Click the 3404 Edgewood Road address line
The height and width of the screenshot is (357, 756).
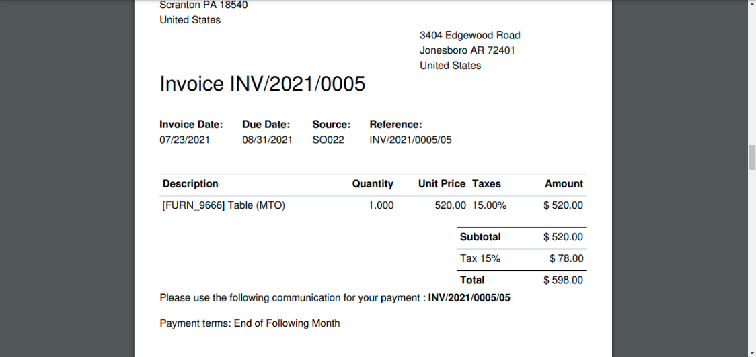[x=470, y=35]
